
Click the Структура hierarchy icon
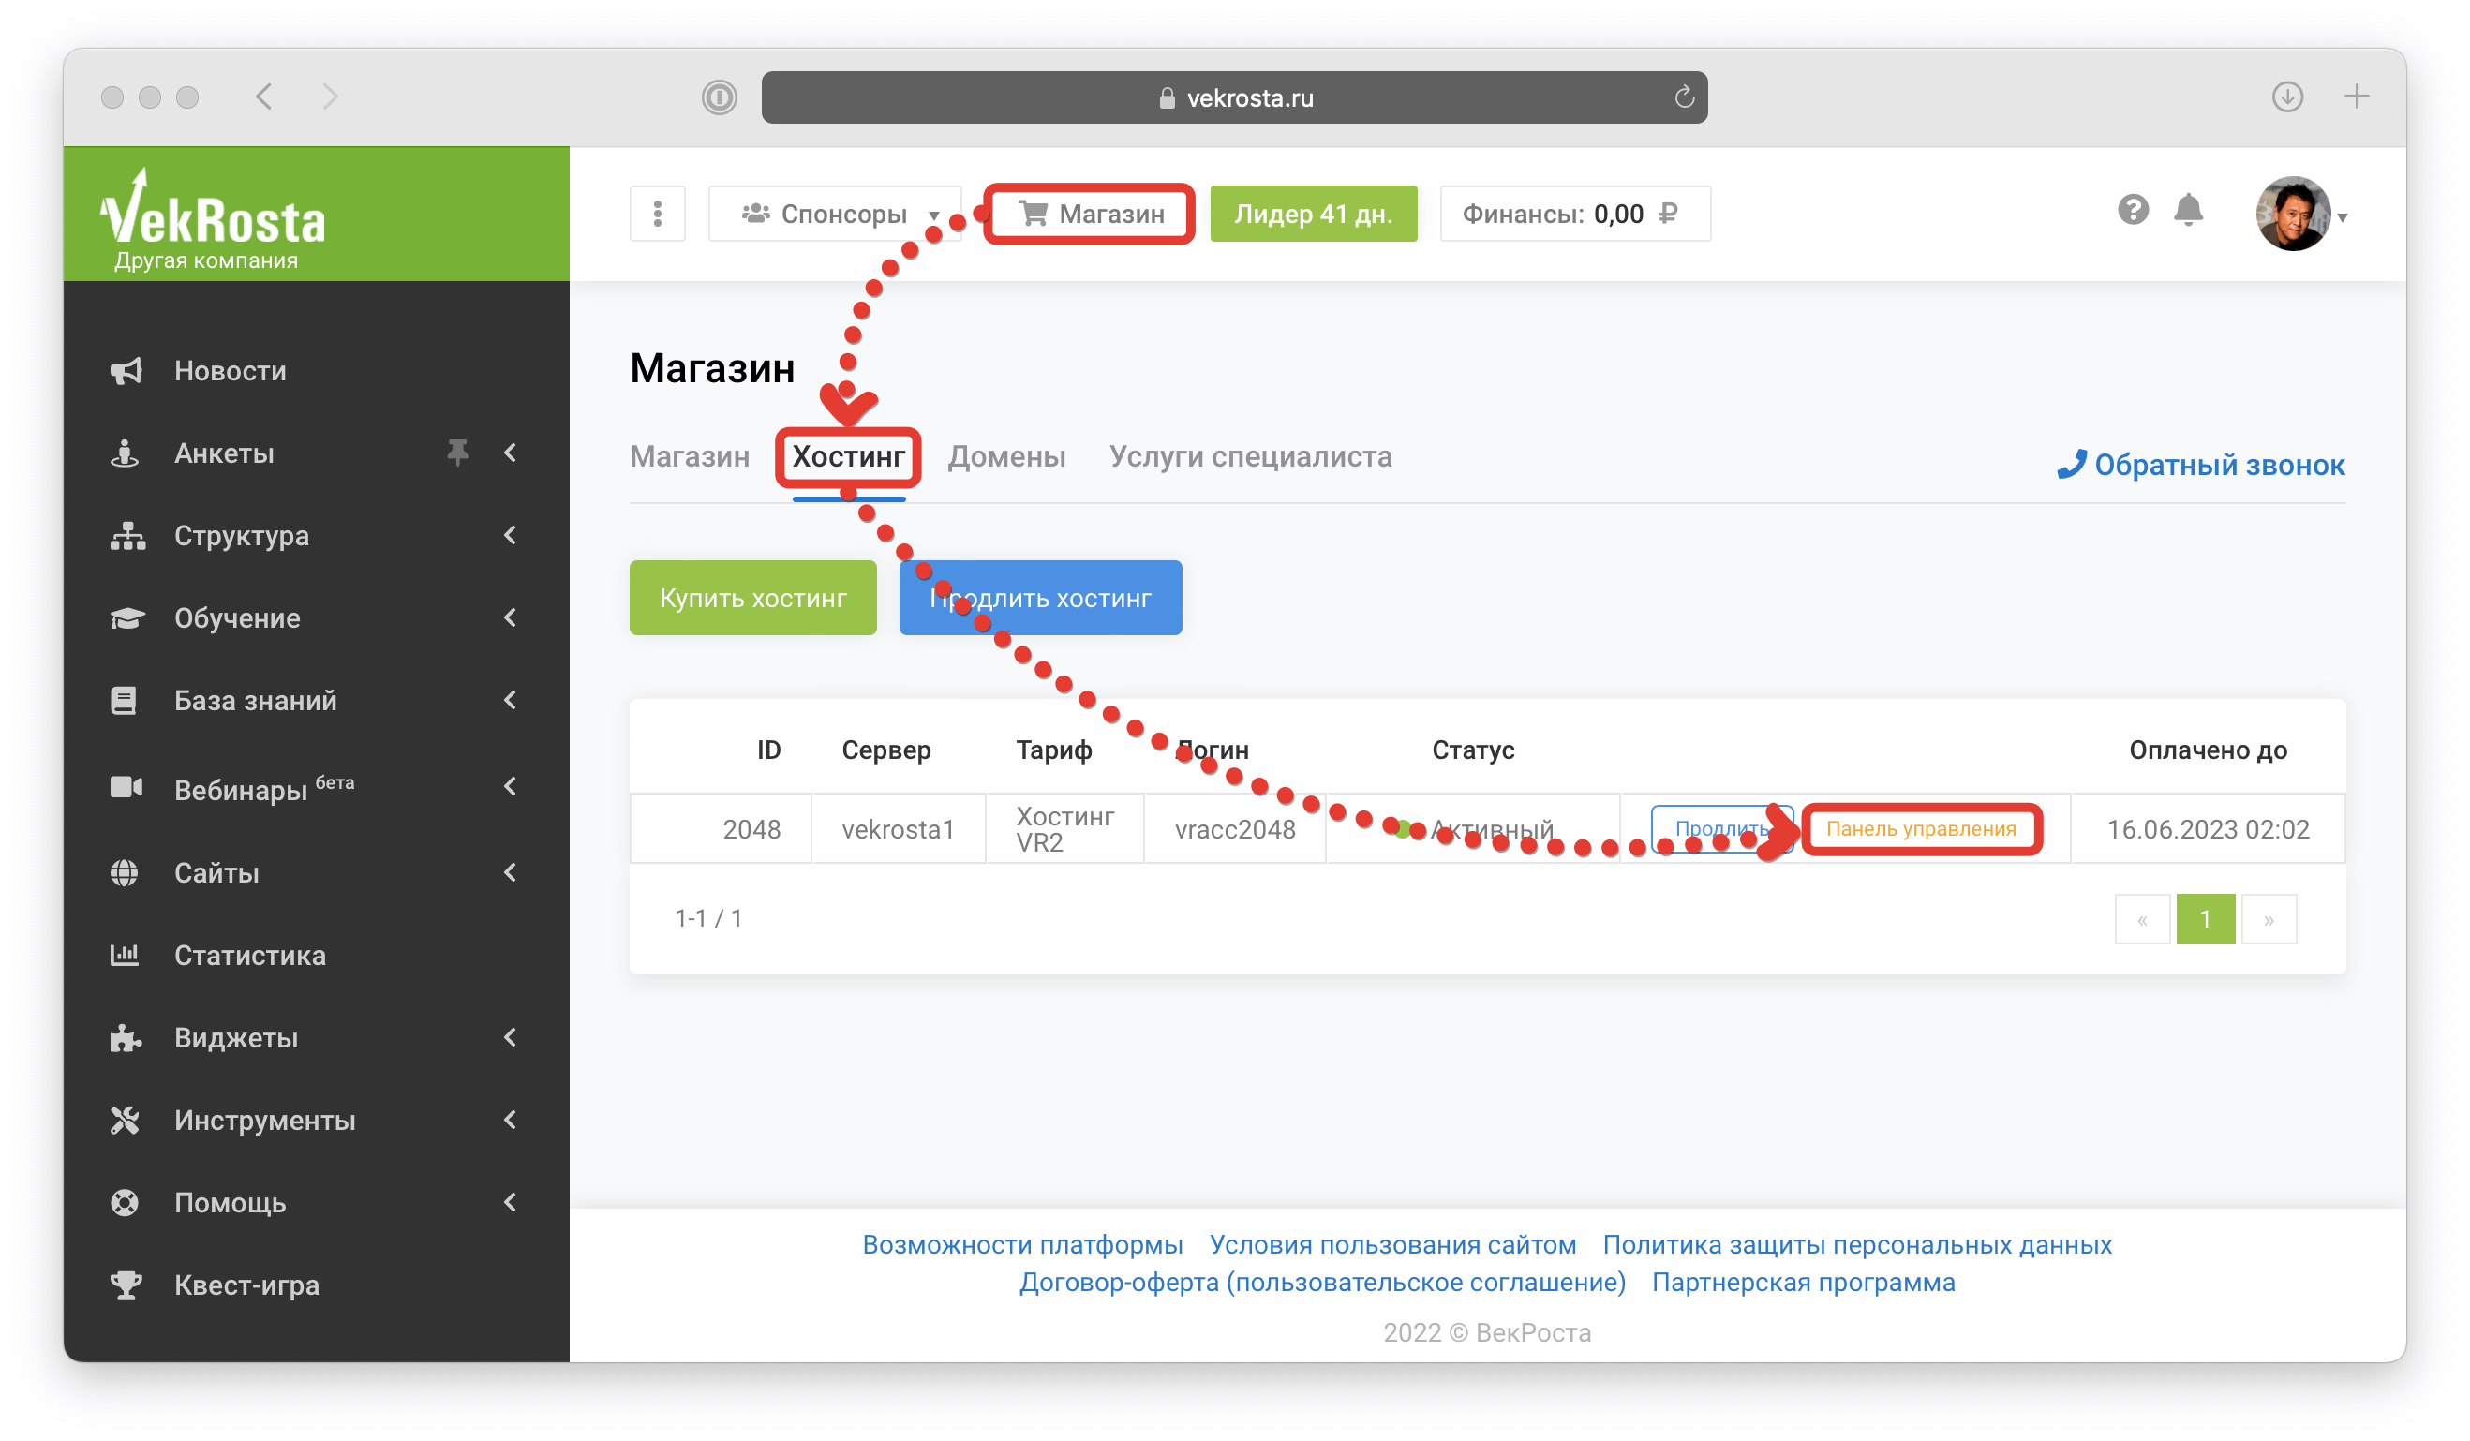(127, 536)
